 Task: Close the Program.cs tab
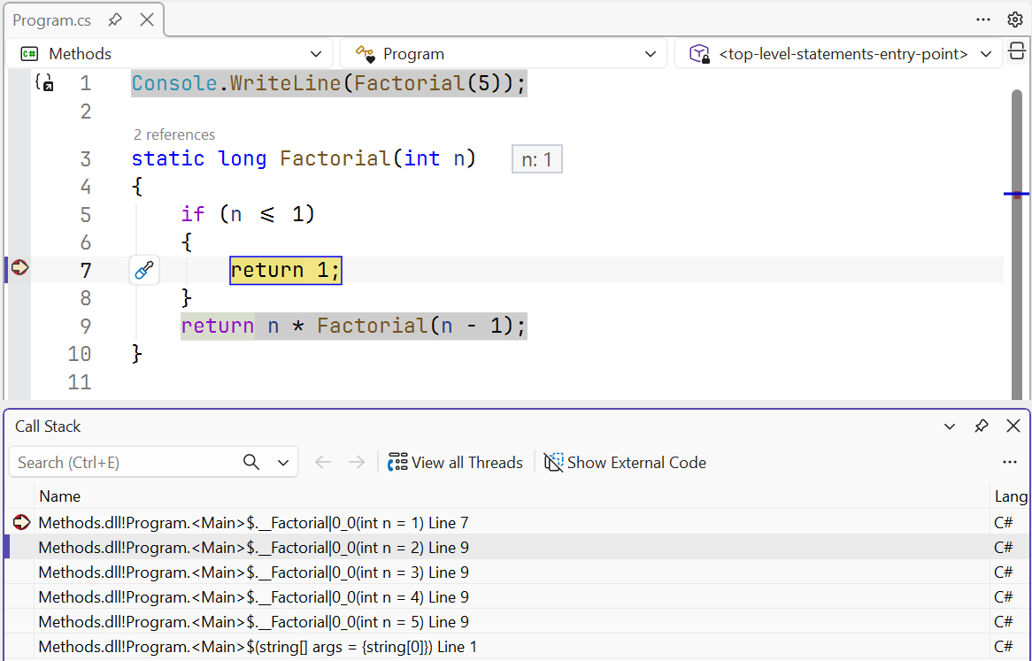tap(147, 19)
